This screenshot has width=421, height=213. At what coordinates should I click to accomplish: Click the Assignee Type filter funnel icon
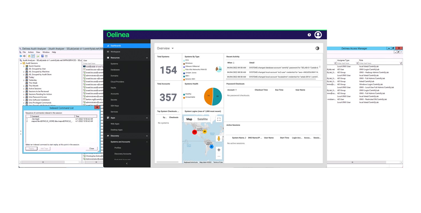click(357, 63)
